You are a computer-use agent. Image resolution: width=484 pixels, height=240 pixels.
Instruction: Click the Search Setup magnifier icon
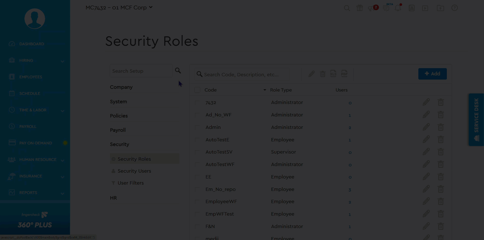178,71
